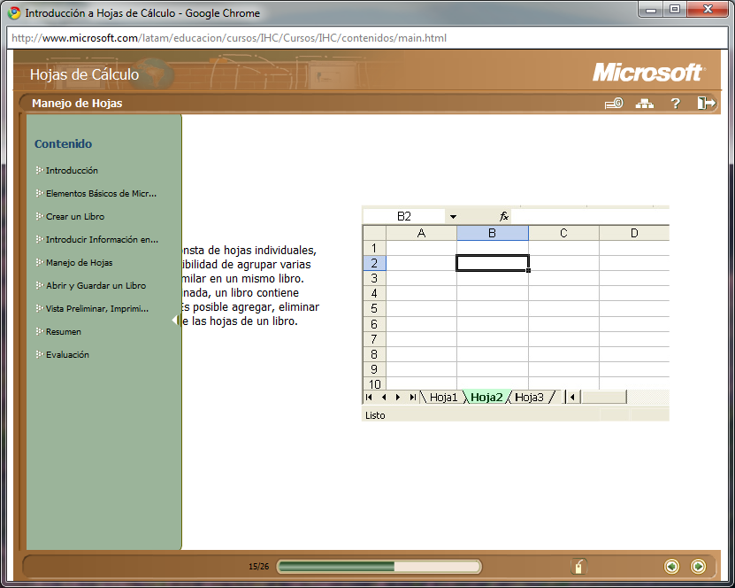Screen dimensions: 735x588
Task: Click the course progress bar
Action: click(379, 567)
